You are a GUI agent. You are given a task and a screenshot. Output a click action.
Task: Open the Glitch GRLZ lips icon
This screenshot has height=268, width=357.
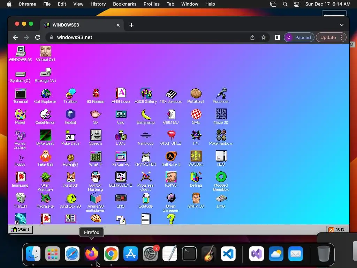(171, 137)
